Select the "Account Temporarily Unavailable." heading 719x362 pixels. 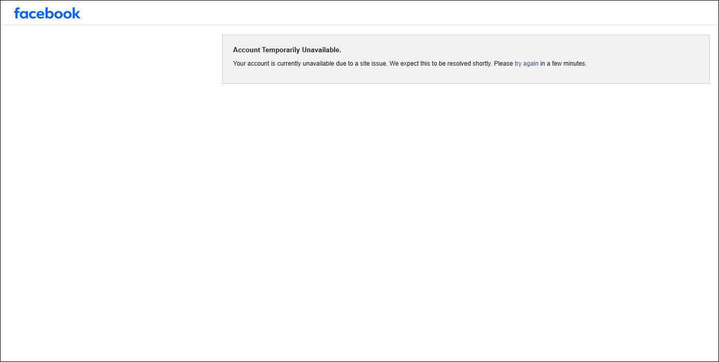pos(287,50)
